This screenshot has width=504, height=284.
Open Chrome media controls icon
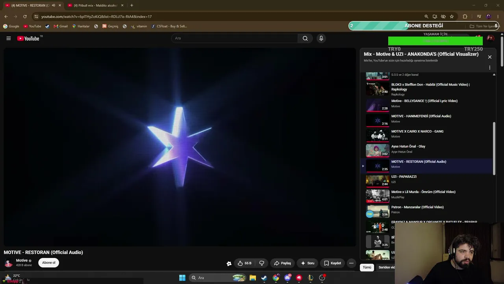pyautogui.click(x=479, y=17)
